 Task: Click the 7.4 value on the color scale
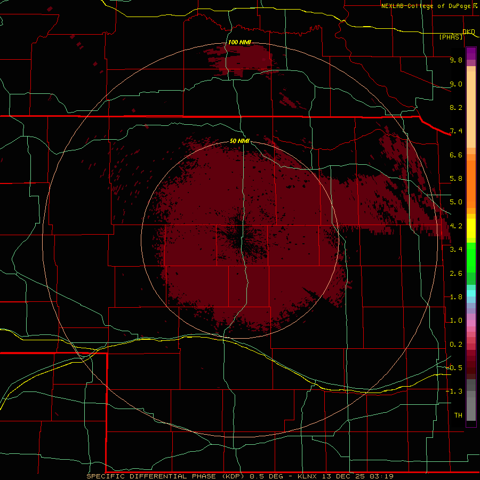click(x=456, y=131)
